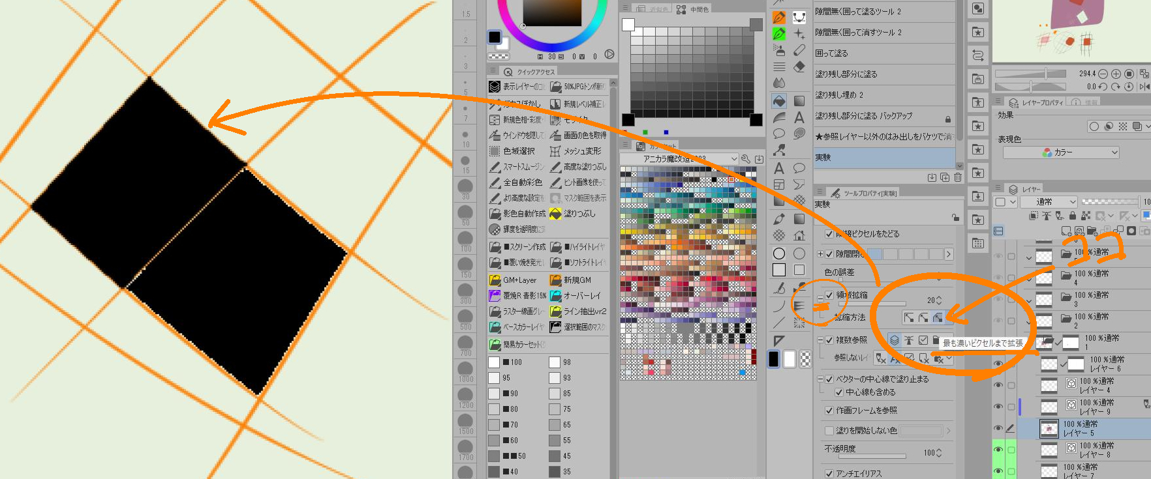Click the duplicate sub tool icon
The width and height of the screenshot is (1151, 479).
945,177
